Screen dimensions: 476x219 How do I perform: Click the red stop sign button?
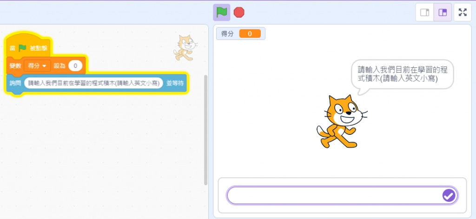[x=239, y=13]
